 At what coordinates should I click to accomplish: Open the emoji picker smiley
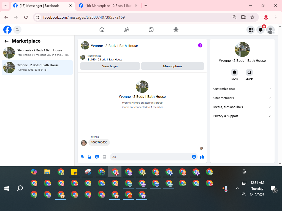[194, 157]
